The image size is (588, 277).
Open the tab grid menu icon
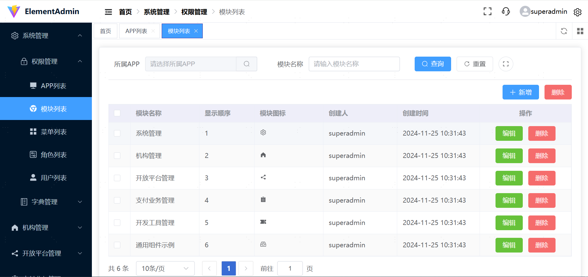click(580, 31)
